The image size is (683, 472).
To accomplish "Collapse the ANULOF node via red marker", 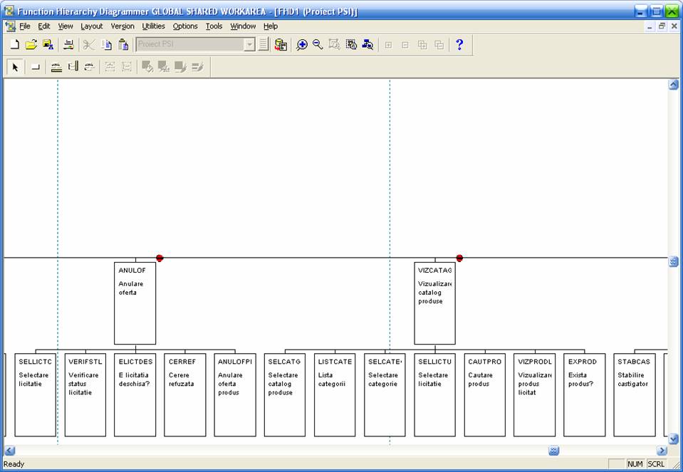I will [x=160, y=258].
